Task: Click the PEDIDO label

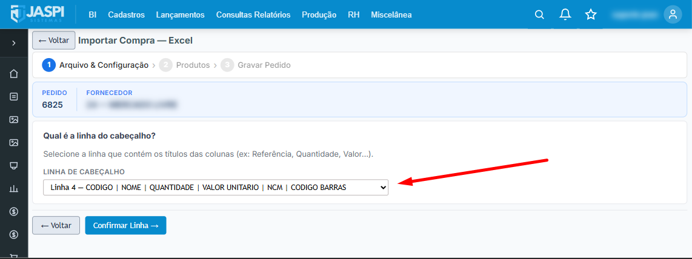Action: click(x=55, y=93)
